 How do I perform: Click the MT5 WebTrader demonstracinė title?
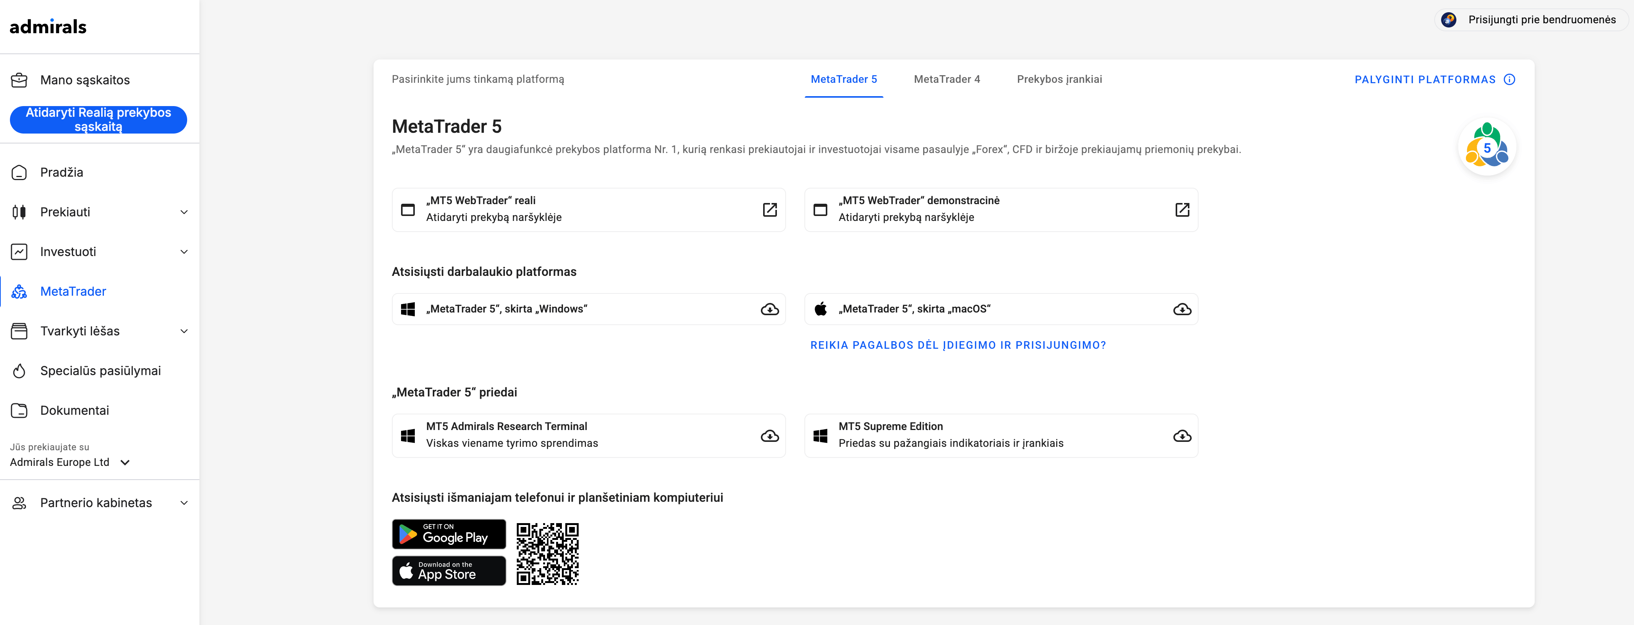[x=919, y=201]
